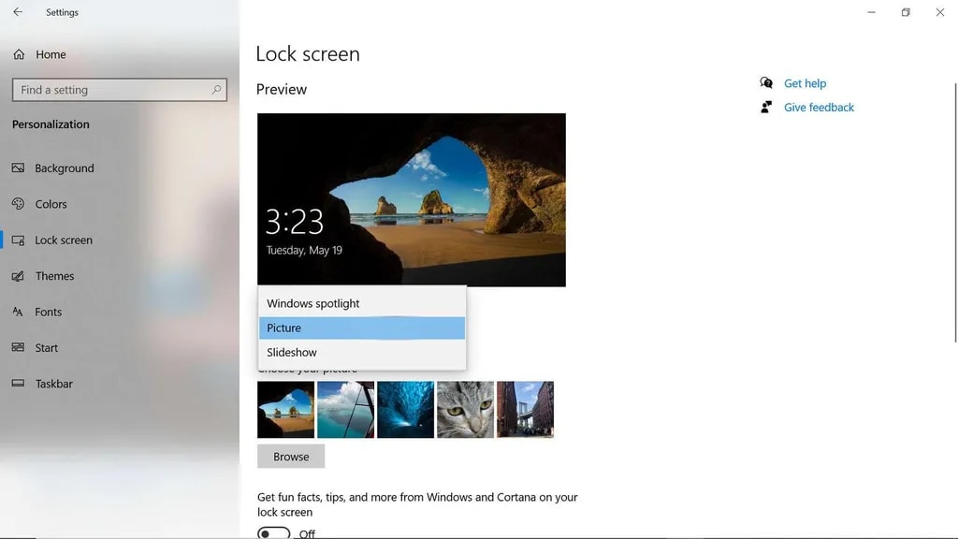
Task: Click the Colors palette icon
Action: [18, 204]
